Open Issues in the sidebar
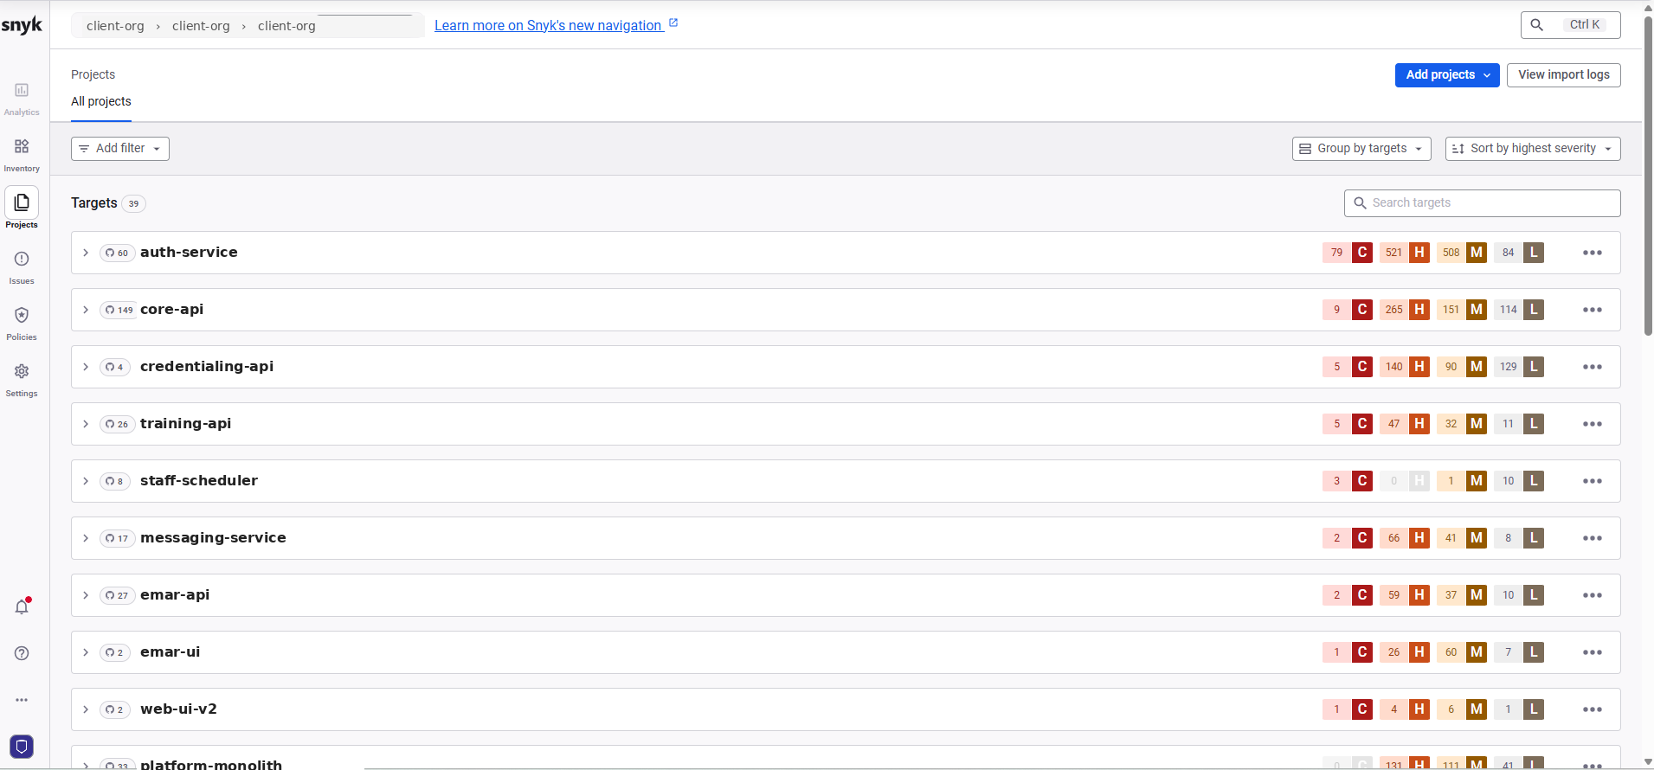This screenshot has height=770, width=1654. (22, 266)
